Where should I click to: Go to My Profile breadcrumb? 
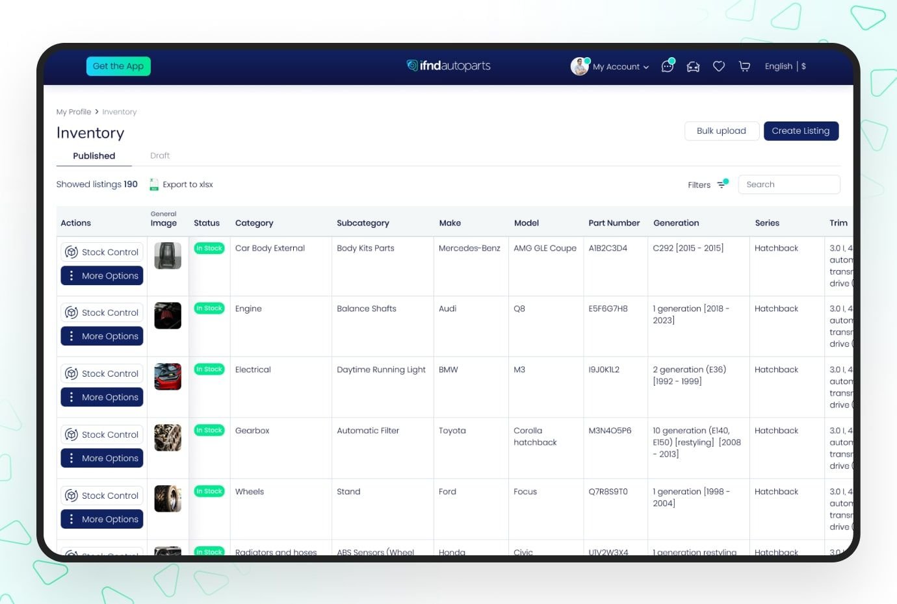pos(73,112)
